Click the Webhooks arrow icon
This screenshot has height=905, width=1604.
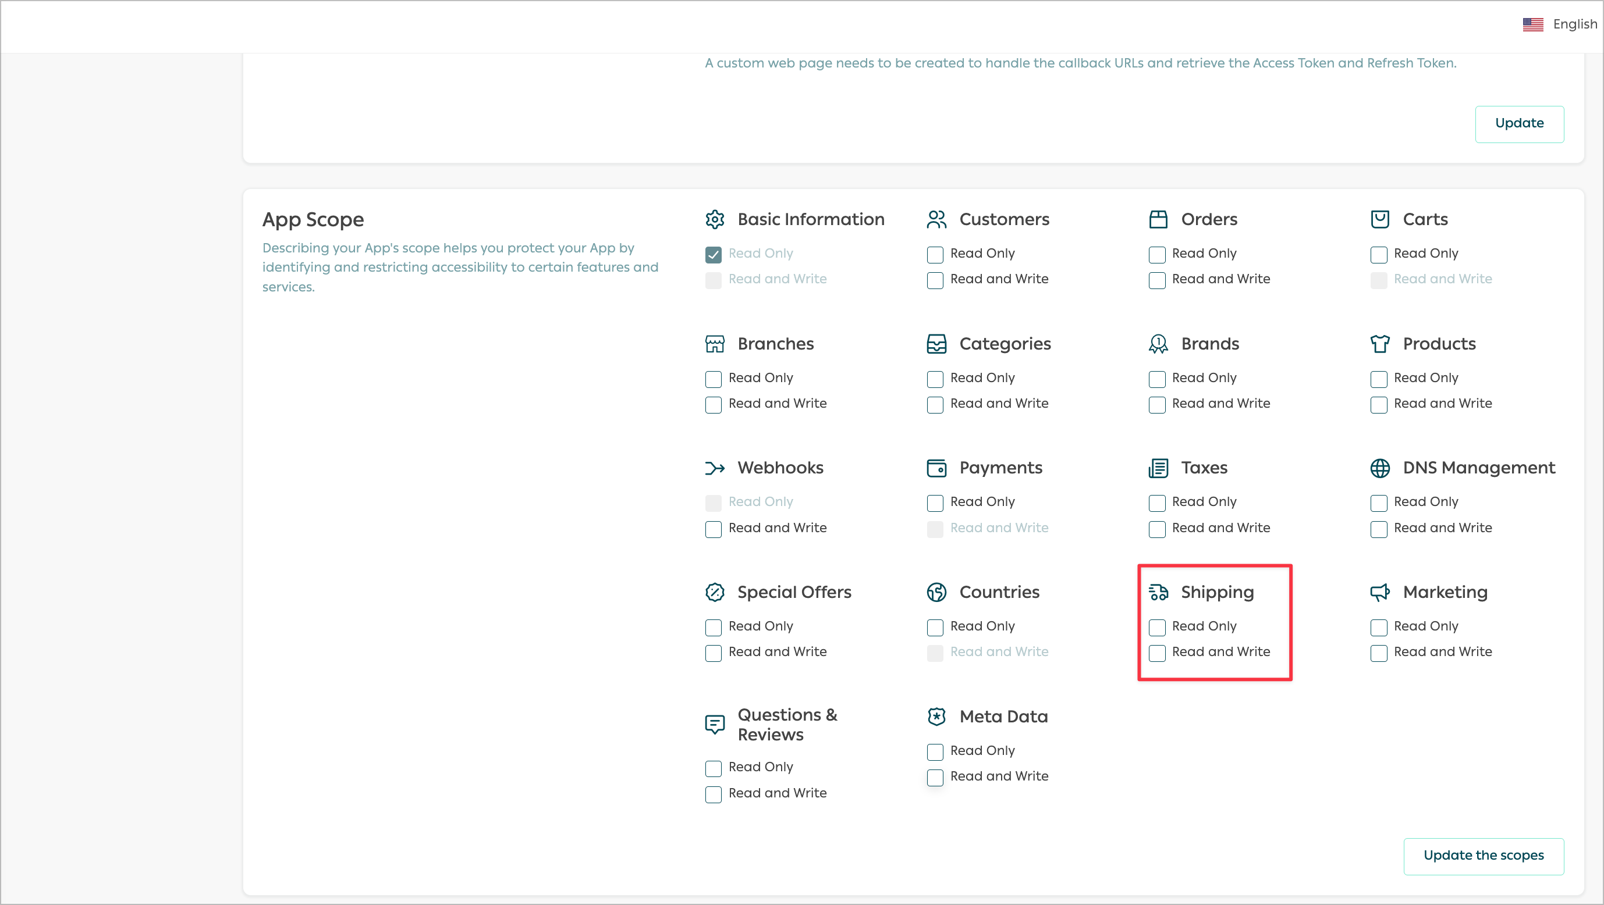coord(714,468)
